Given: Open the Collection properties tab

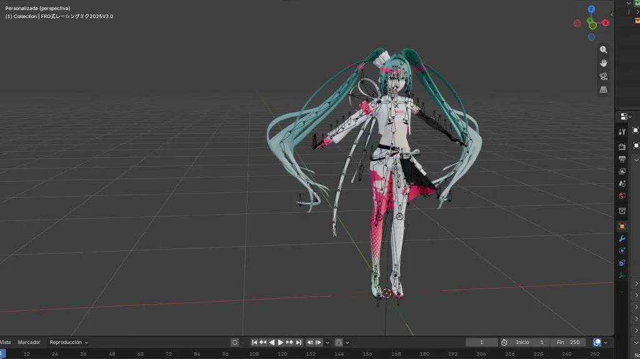Looking at the screenshot, I should pyautogui.click(x=622, y=211).
